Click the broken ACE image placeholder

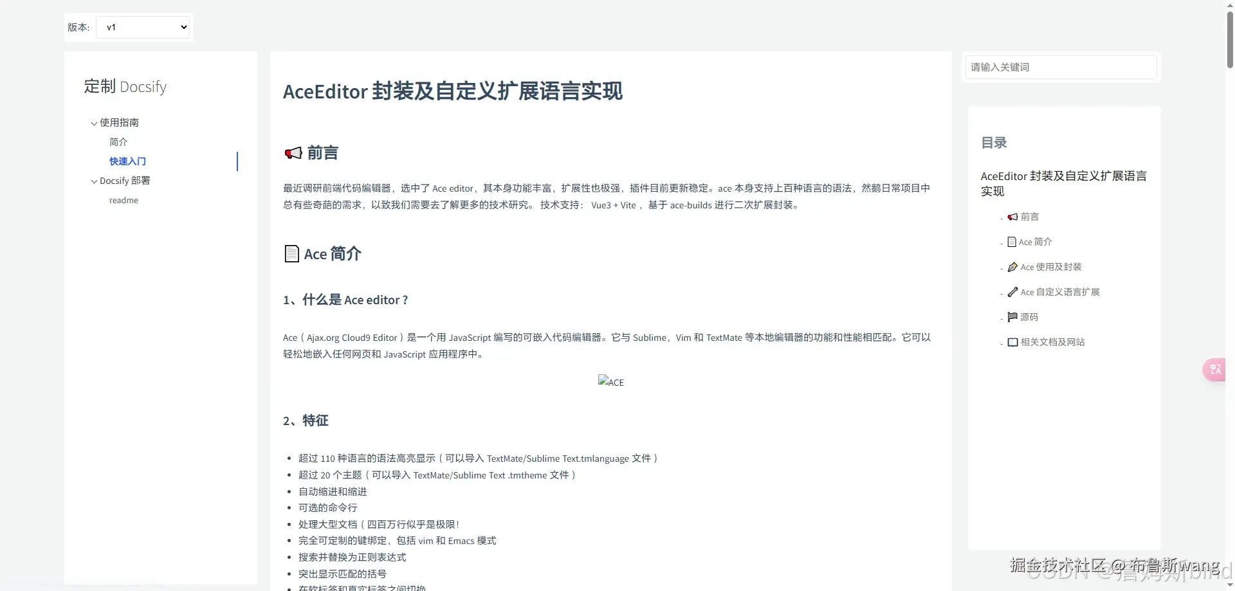coord(610,382)
